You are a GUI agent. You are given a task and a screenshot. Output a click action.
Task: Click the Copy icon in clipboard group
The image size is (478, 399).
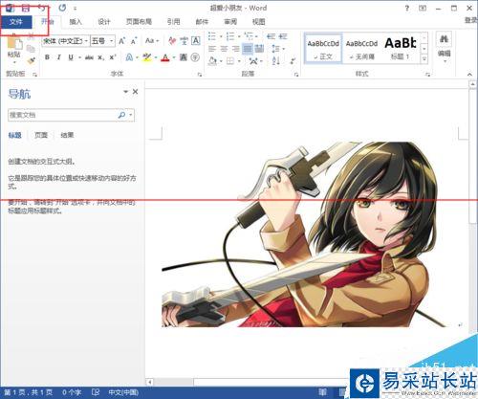tap(31, 49)
